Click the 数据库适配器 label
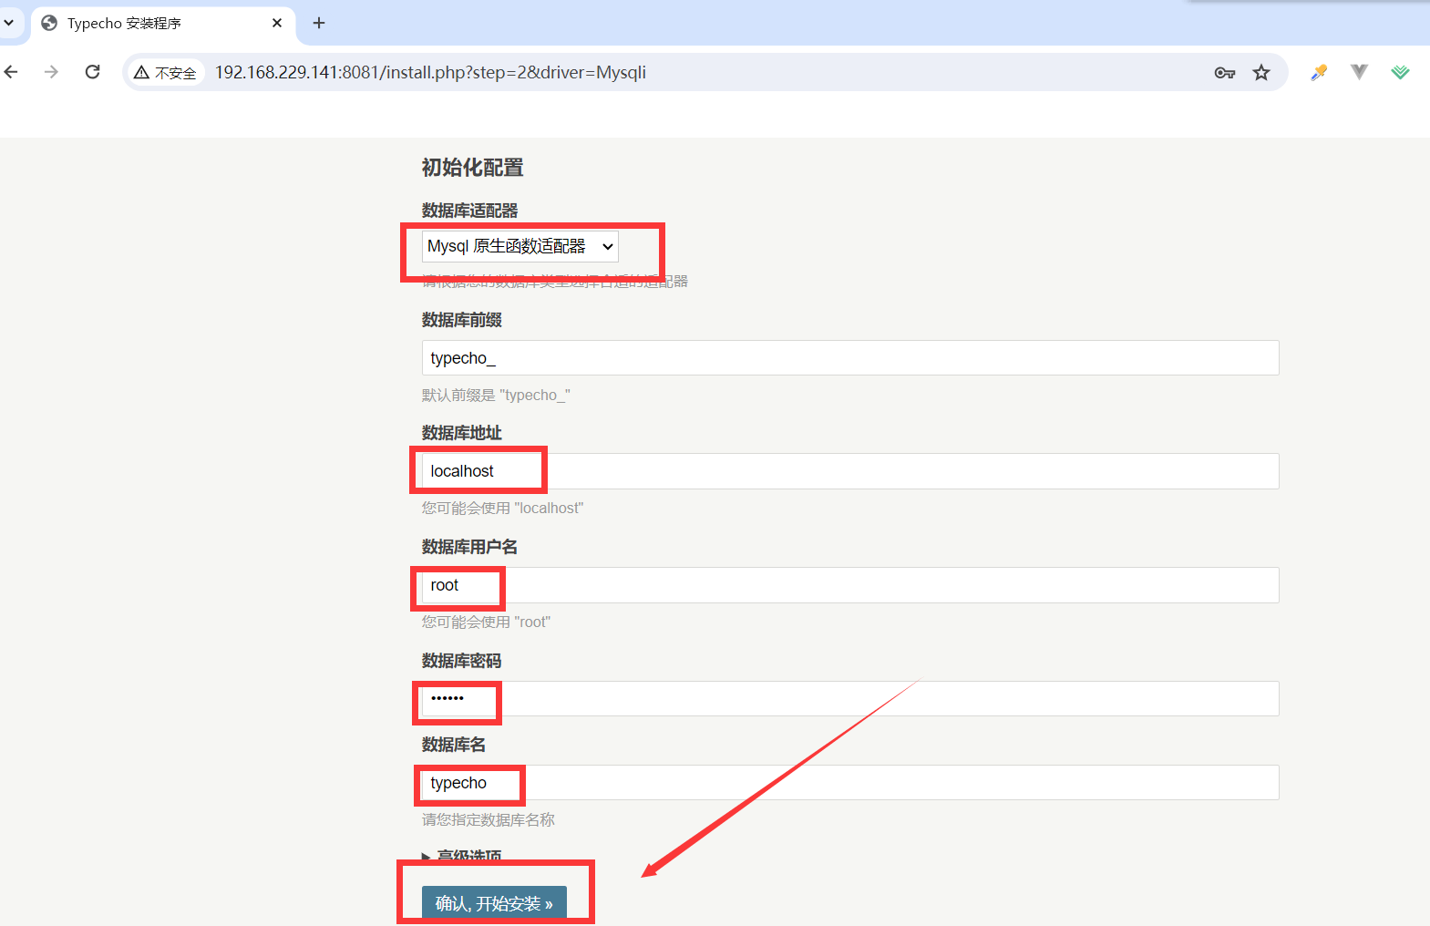 pos(469,211)
